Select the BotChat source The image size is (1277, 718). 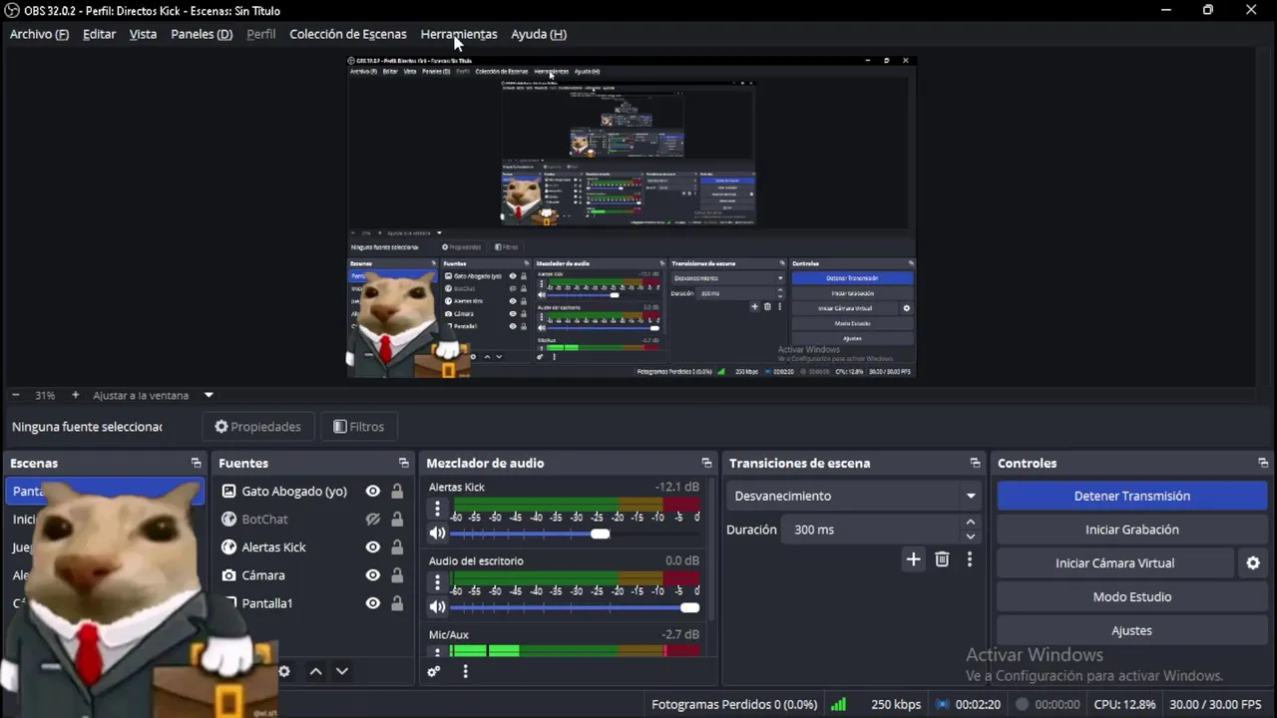[x=264, y=520]
